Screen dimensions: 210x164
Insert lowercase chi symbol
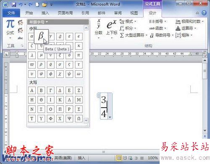pos(60,74)
